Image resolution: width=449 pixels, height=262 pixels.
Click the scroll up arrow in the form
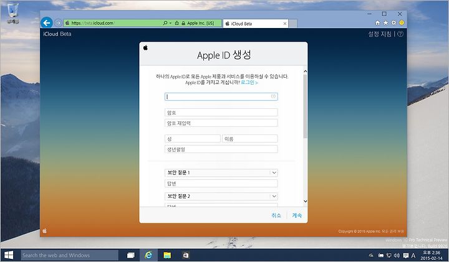(x=305, y=71)
